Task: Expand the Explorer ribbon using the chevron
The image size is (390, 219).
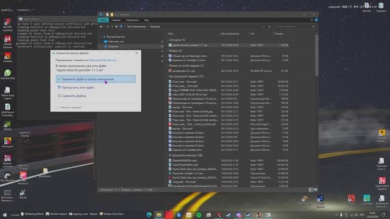Action: click(x=311, y=20)
